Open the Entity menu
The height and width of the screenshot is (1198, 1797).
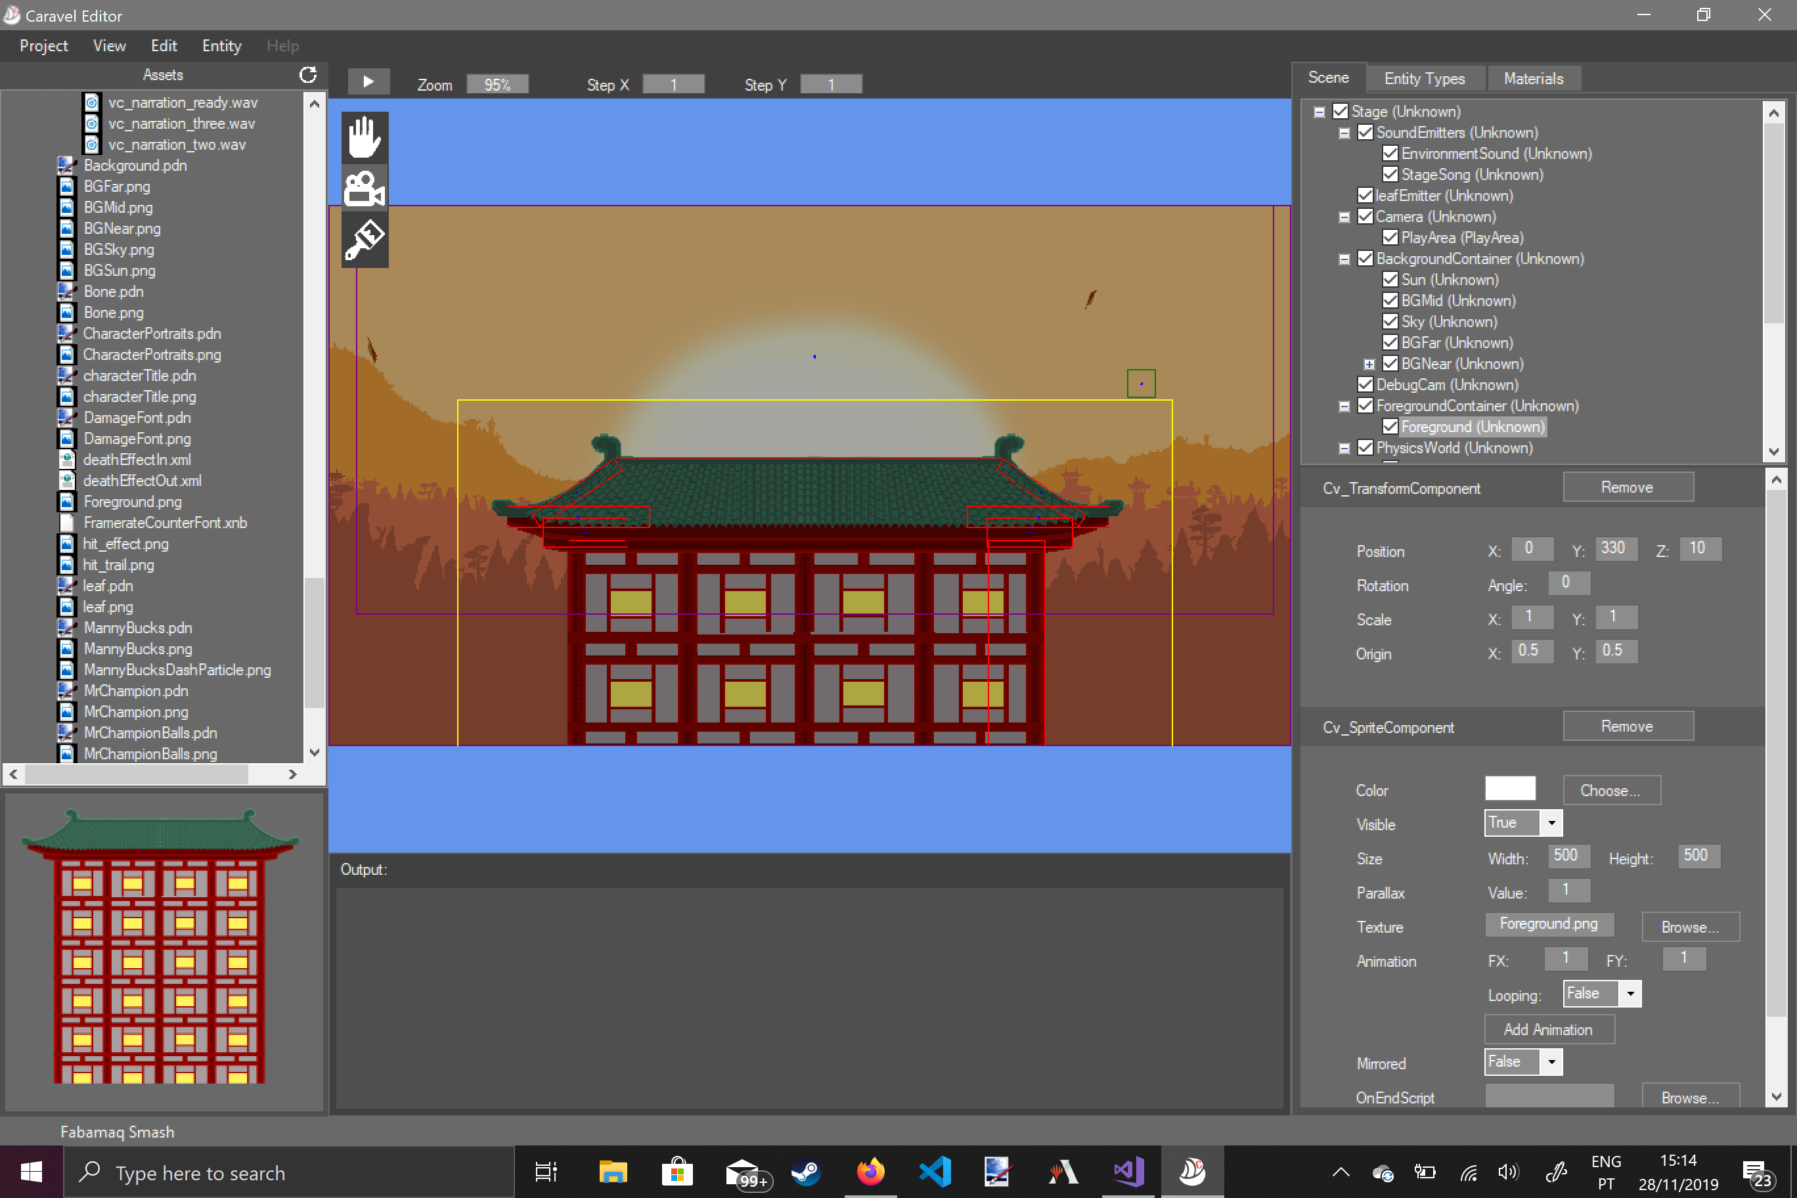coord(221,46)
